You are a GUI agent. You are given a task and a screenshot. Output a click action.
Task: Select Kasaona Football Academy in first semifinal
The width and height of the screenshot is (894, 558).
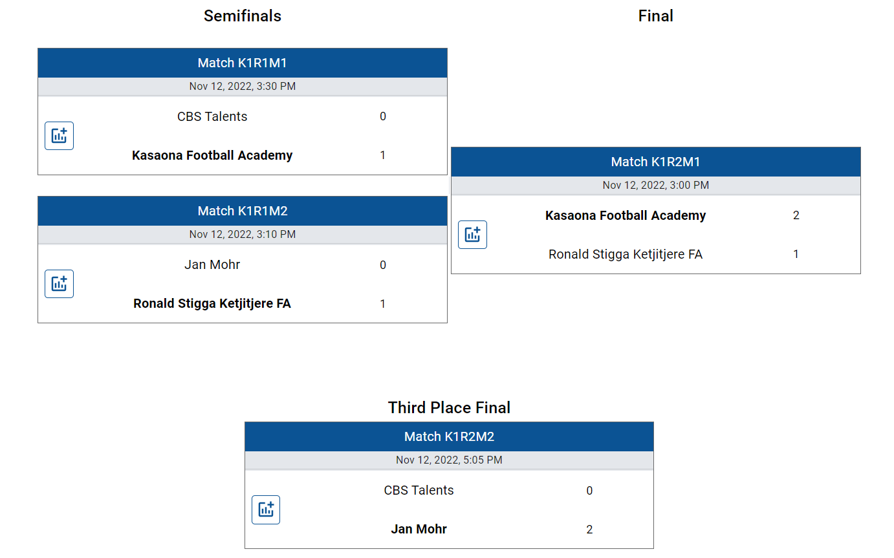tap(212, 155)
